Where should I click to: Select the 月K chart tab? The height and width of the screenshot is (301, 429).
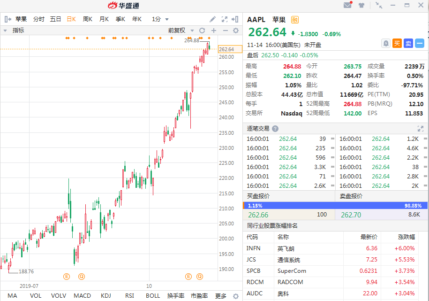[104, 19]
